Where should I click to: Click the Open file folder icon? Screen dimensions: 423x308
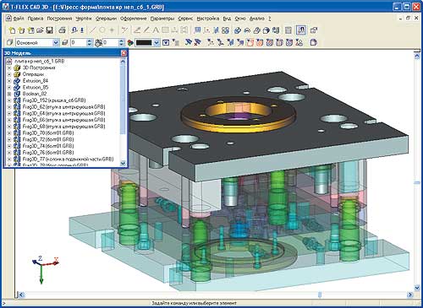(41, 30)
